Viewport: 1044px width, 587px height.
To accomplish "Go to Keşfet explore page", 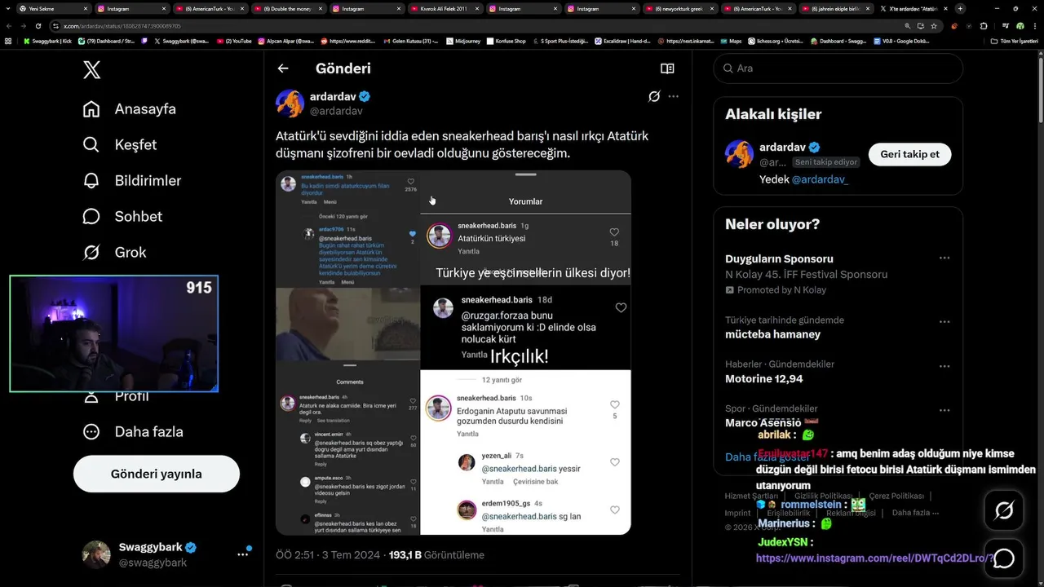I will click(120, 144).
